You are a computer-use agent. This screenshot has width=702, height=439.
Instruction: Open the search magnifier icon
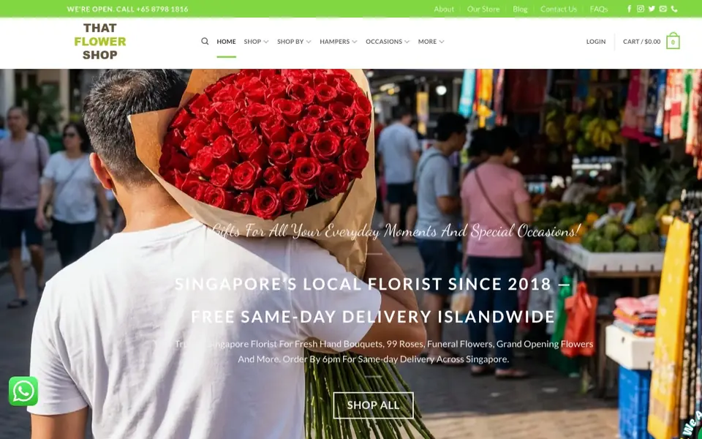click(x=205, y=41)
